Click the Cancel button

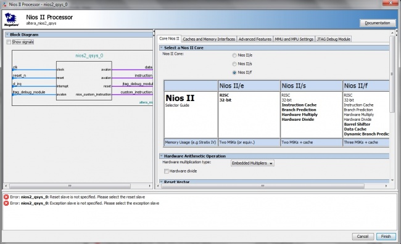pos(363,237)
